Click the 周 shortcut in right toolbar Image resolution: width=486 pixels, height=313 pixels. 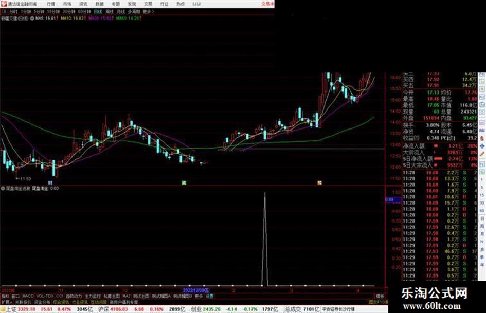(x=482, y=226)
